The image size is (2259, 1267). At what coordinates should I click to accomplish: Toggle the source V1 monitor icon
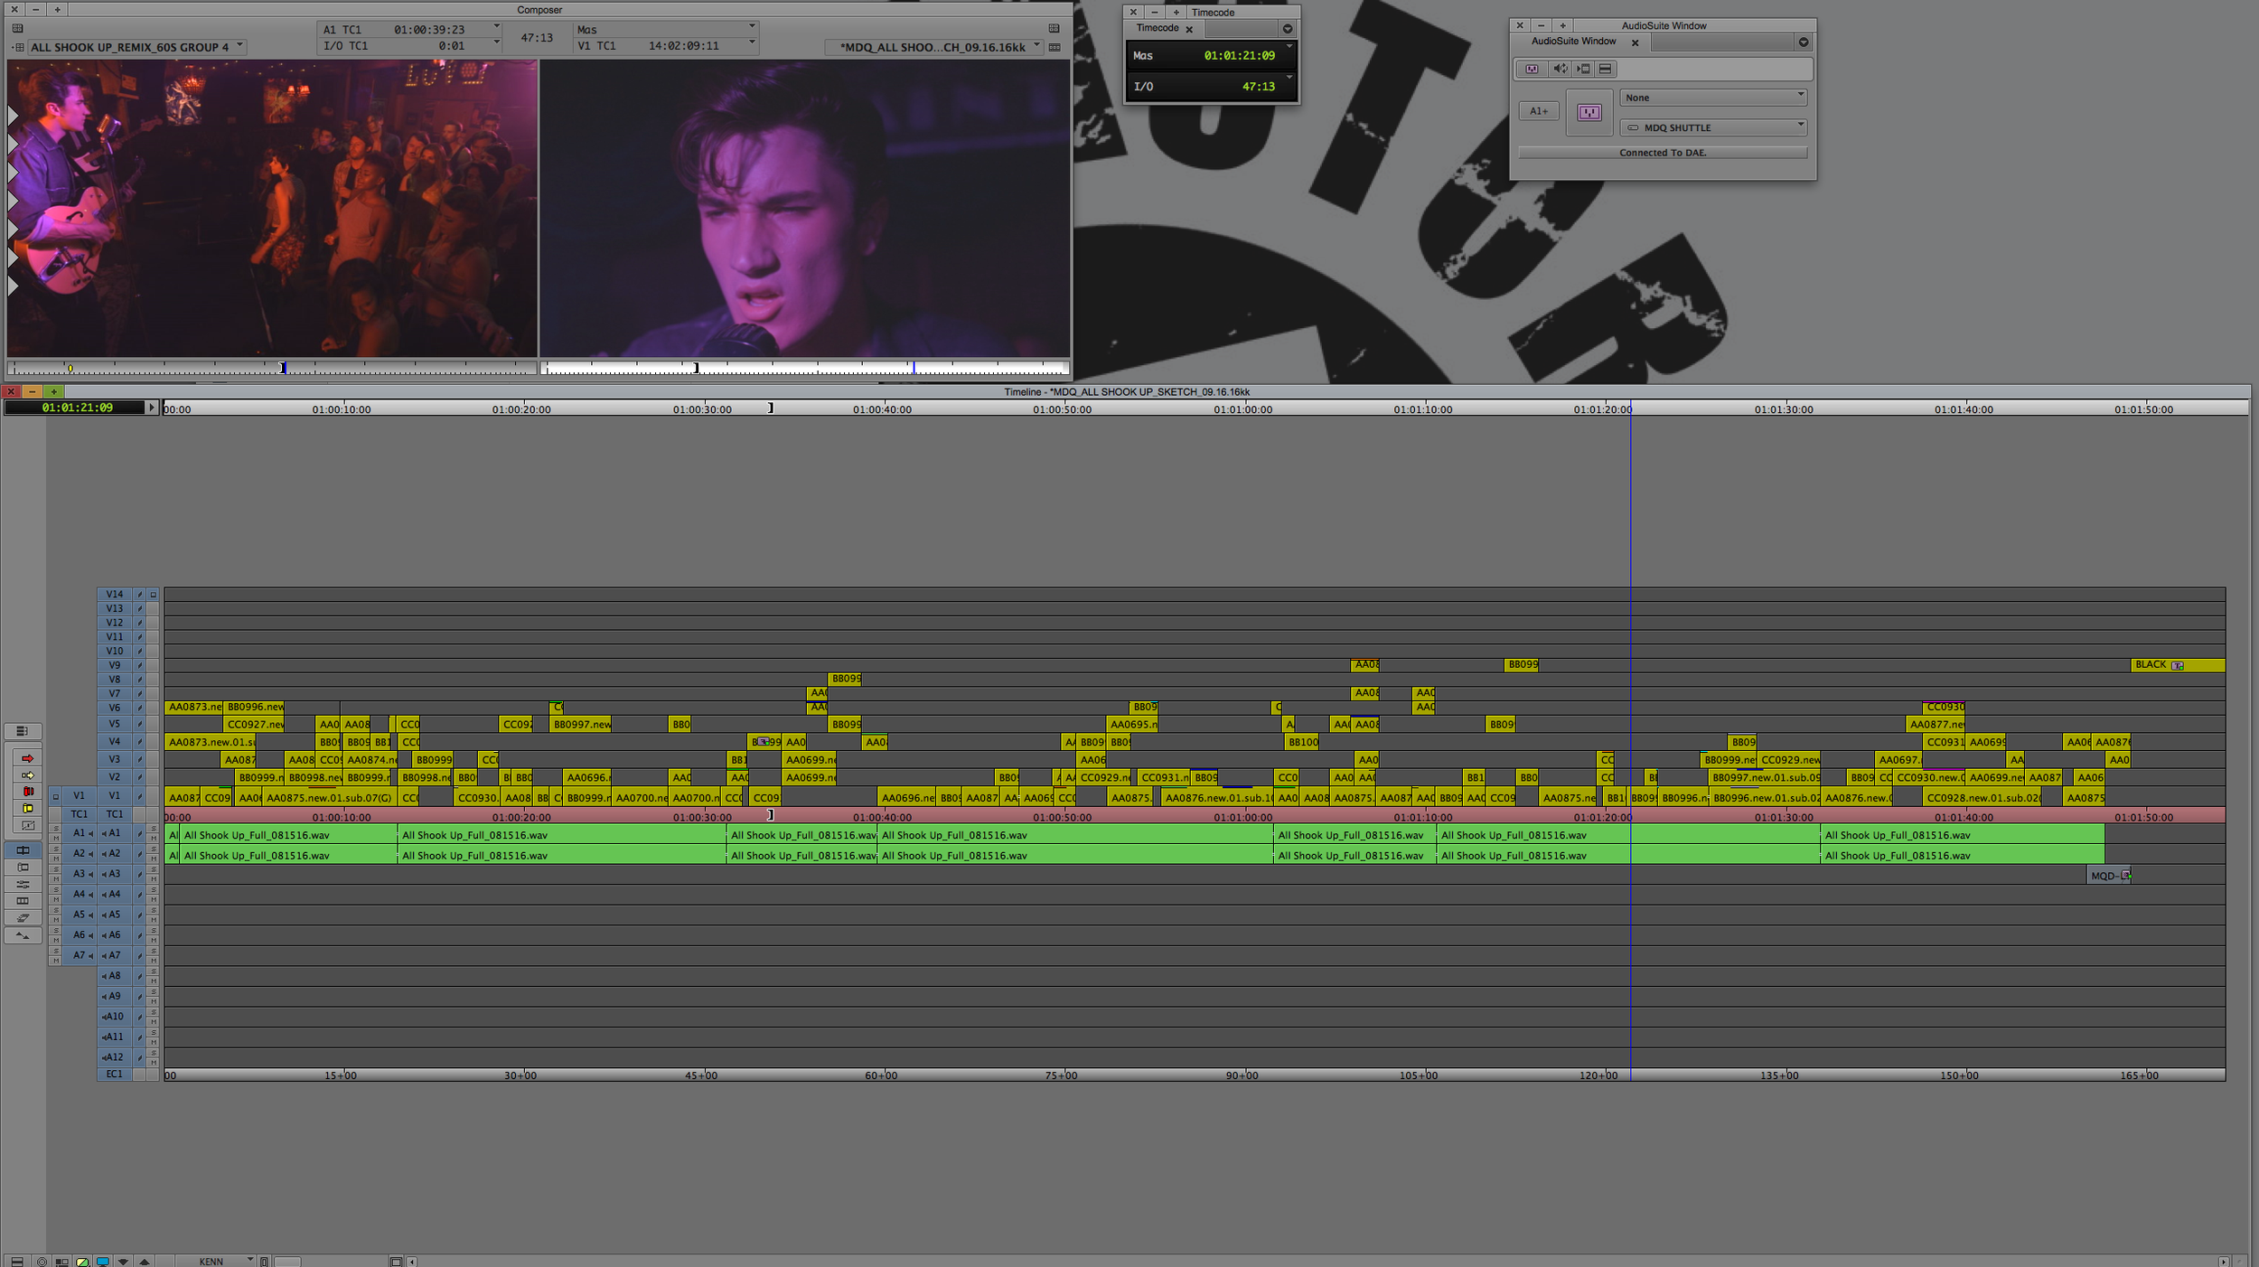pos(55,796)
